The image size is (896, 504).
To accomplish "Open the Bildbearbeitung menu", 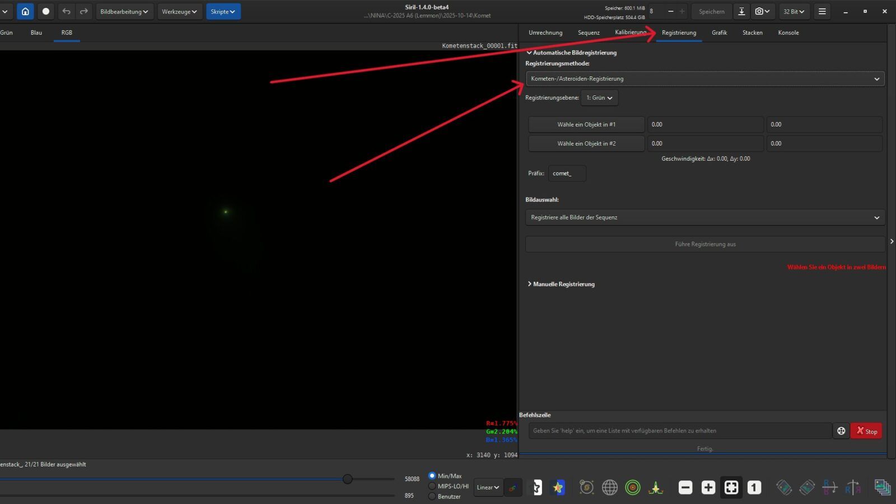I will coord(124,11).
